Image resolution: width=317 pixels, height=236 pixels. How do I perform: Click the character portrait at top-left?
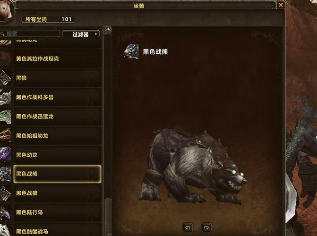pyautogui.click(x=6, y=10)
